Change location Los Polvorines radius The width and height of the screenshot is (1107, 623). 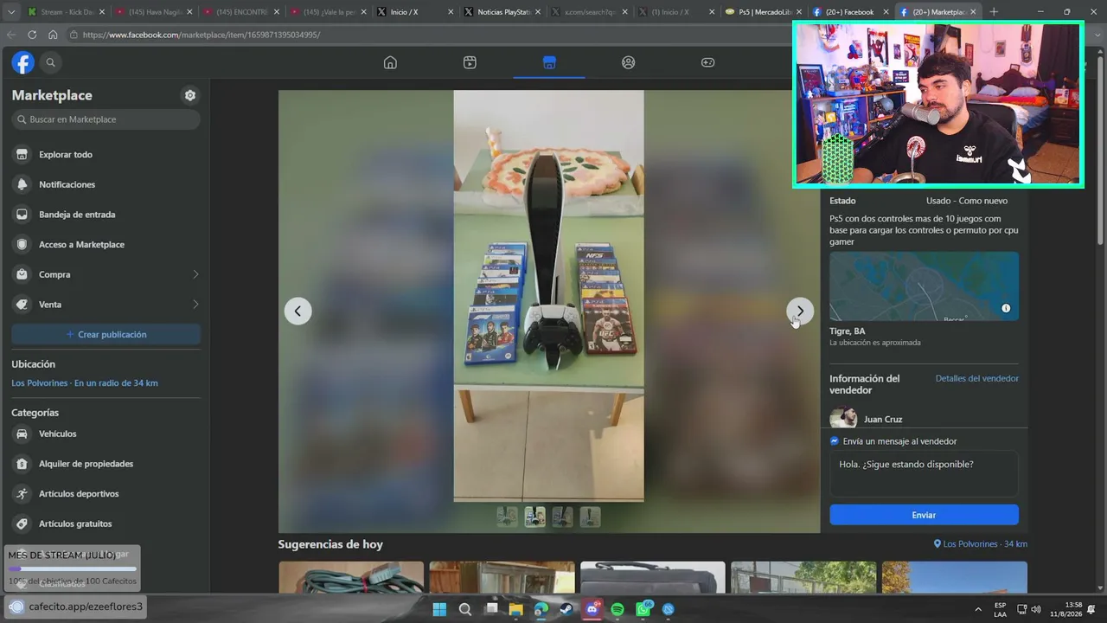click(x=85, y=383)
